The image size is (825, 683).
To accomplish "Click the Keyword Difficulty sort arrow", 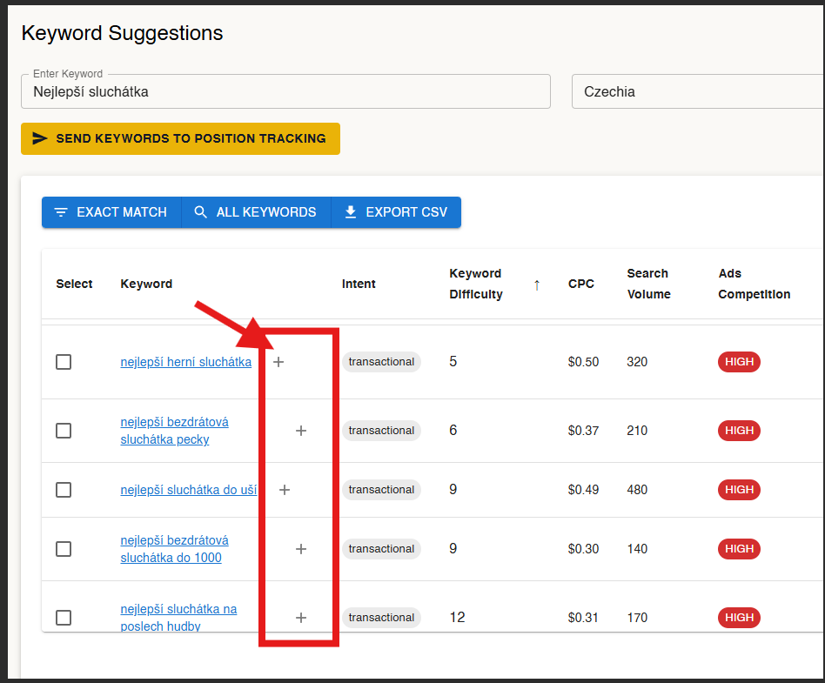I will pyautogui.click(x=536, y=285).
